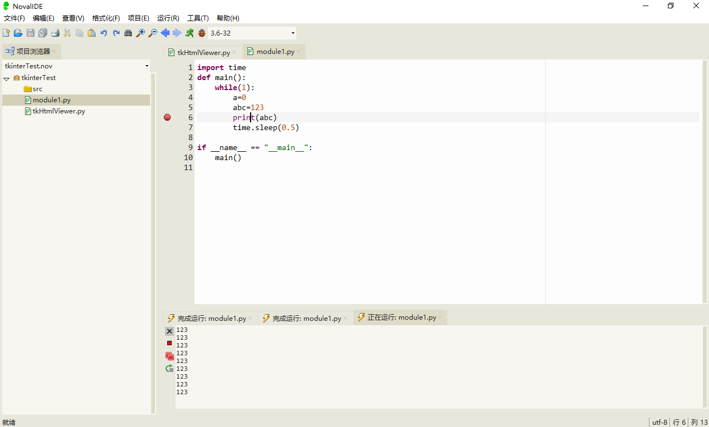Close the 项目浏览器 panel tab
The width and height of the screenshot is (709, 427).
pyautogui.click(x=54, y=51)
